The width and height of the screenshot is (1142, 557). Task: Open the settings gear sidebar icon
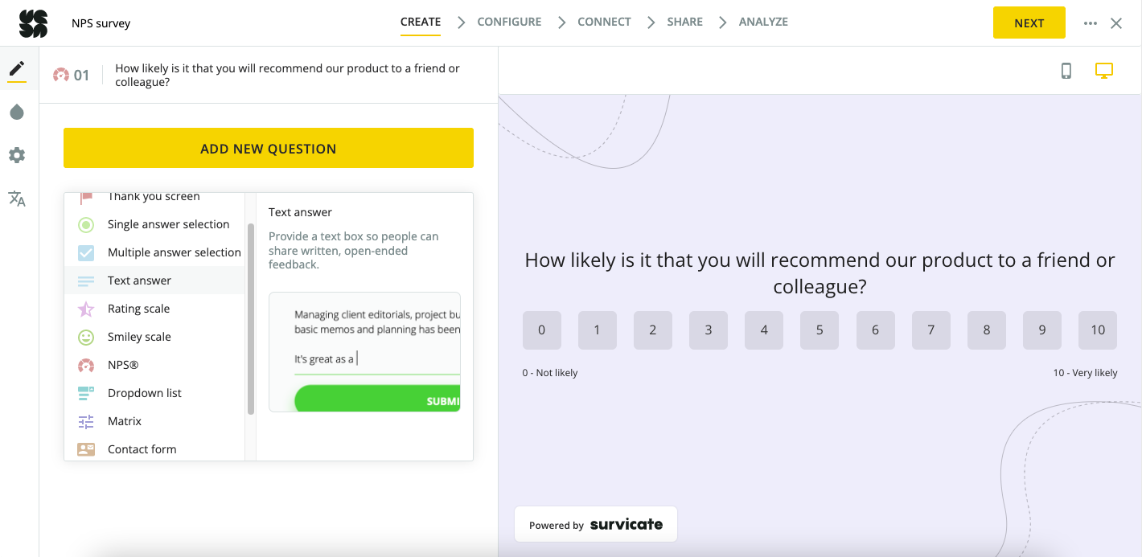(17, 155)
